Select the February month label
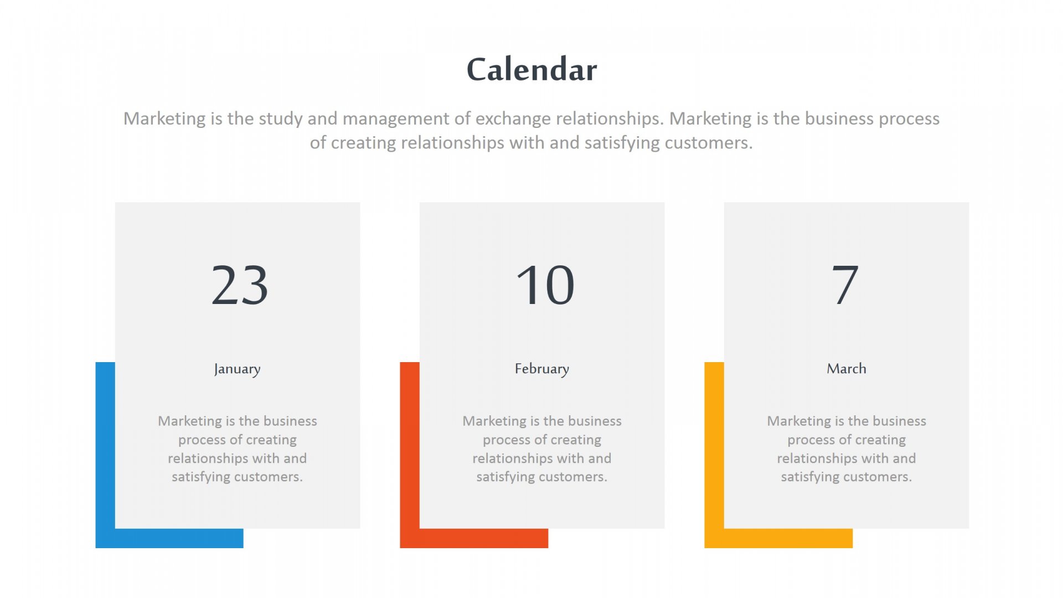Viewport: 1063px width, 598px height. click(541, 369)
